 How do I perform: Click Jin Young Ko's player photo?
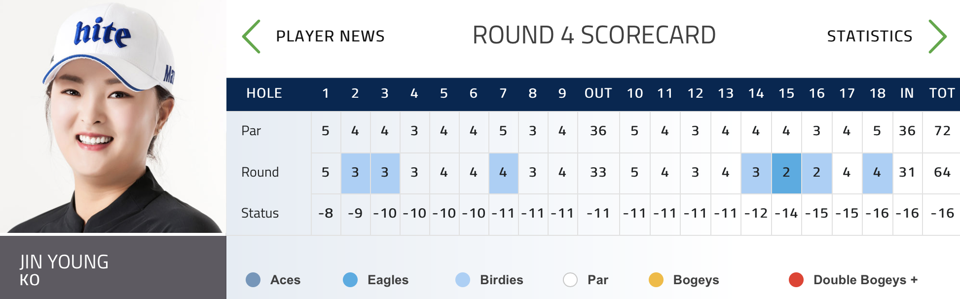pos(113,116)
